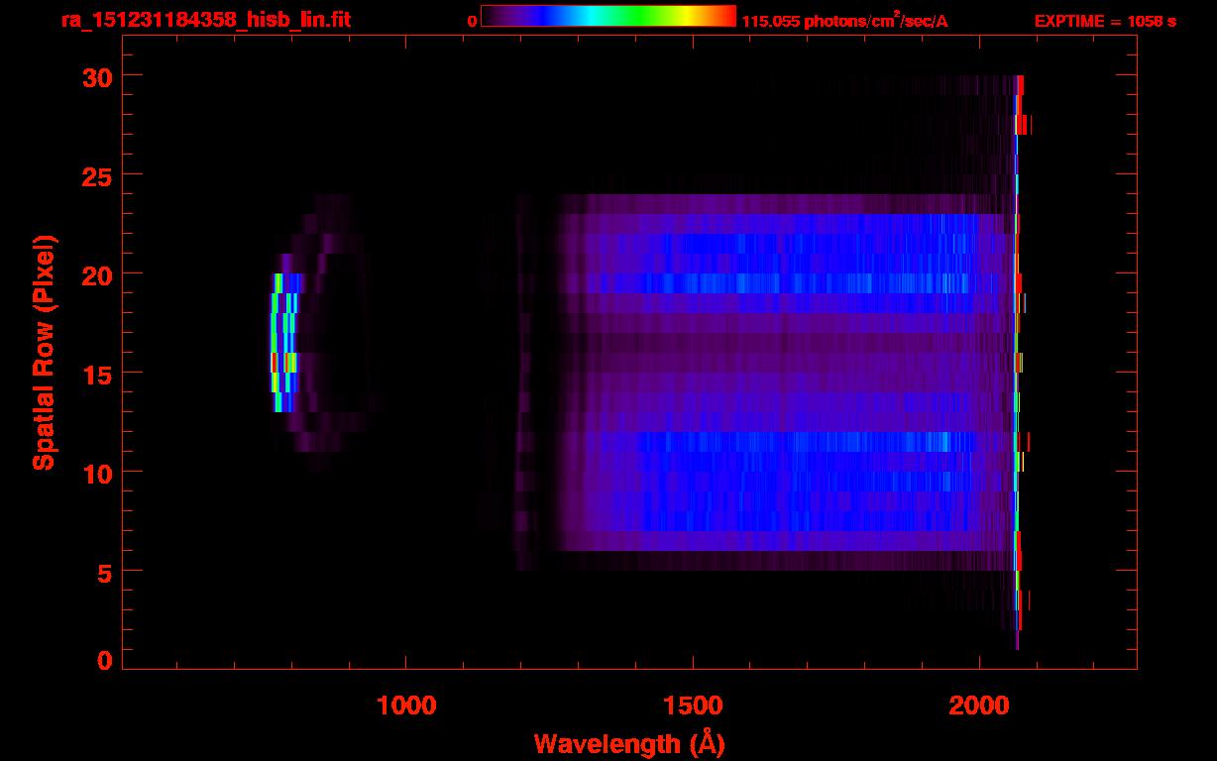Click the rainbow color scale bar
The width and height of the screenshot is (1217, 761).
point(608,16)
